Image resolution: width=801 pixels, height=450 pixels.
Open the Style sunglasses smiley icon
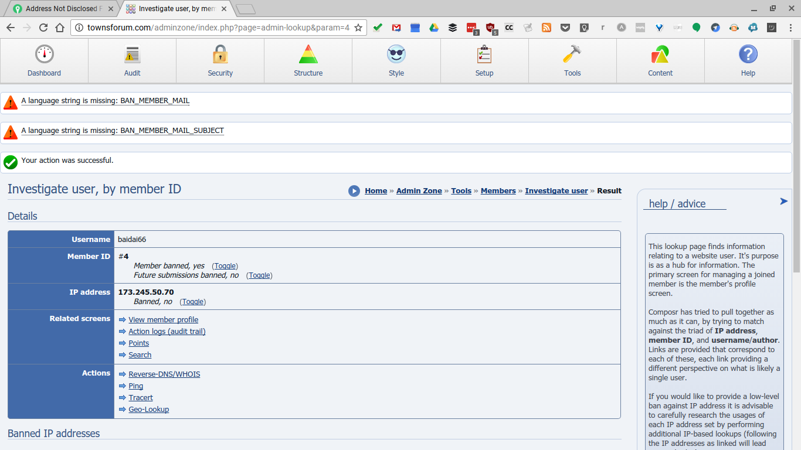[396, 54]
